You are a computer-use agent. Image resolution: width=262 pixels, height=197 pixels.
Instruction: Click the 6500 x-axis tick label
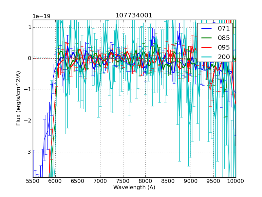pos(78,181)
